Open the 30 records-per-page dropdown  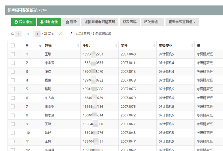pyautogui.click(x=64, y=33)
